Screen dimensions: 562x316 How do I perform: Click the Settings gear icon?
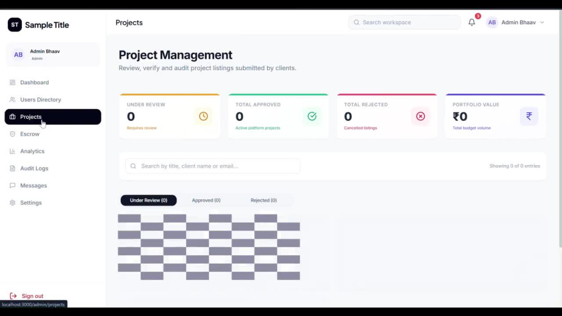12,203
